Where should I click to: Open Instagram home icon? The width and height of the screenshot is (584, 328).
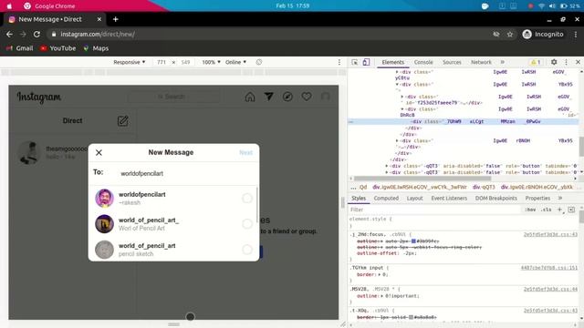pyautogui.click(x=250, y=97)
